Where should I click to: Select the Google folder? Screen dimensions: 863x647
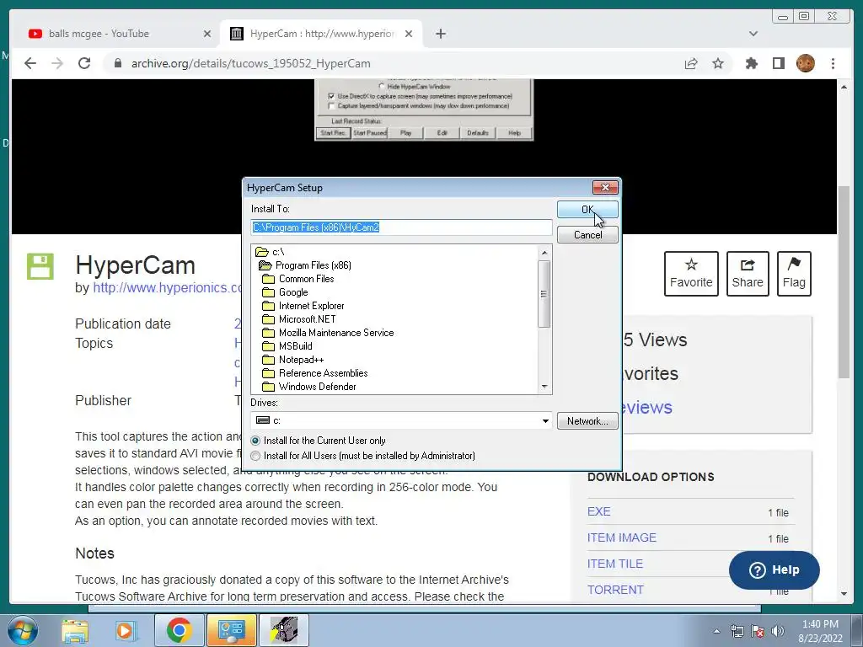click(285, 292)
